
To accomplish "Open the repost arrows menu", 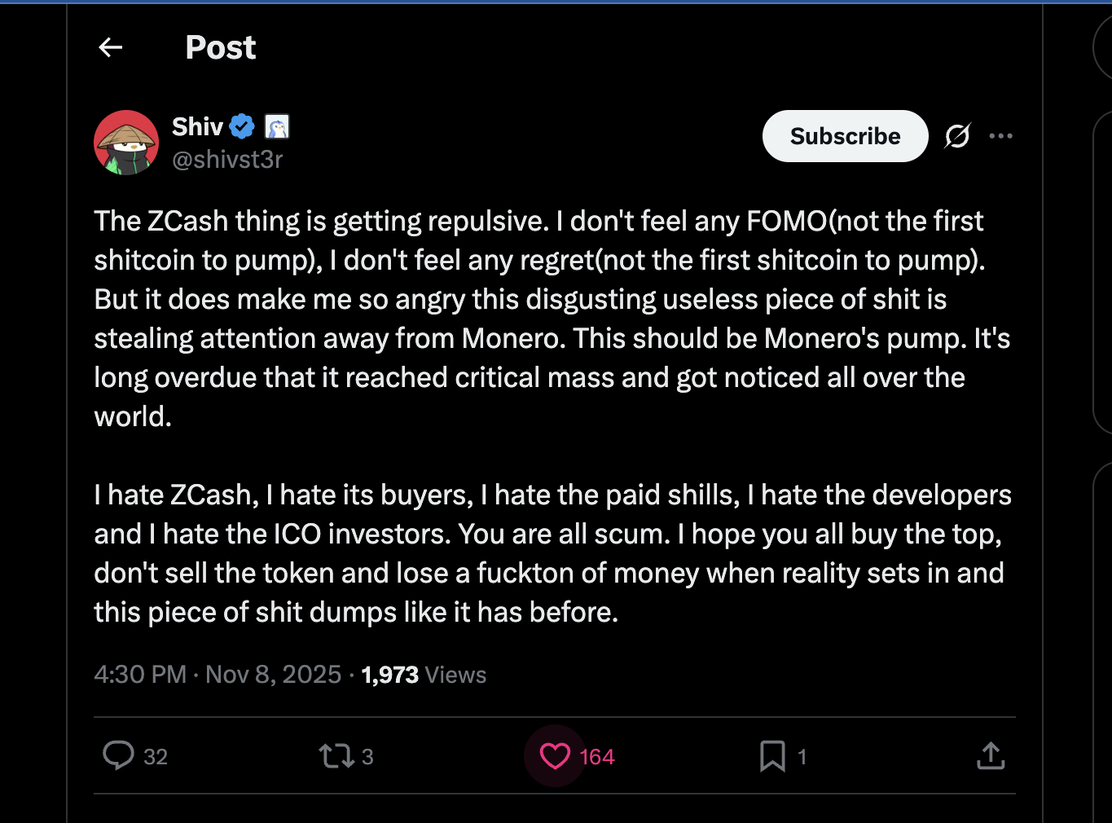I will click(x=336, y=756).
